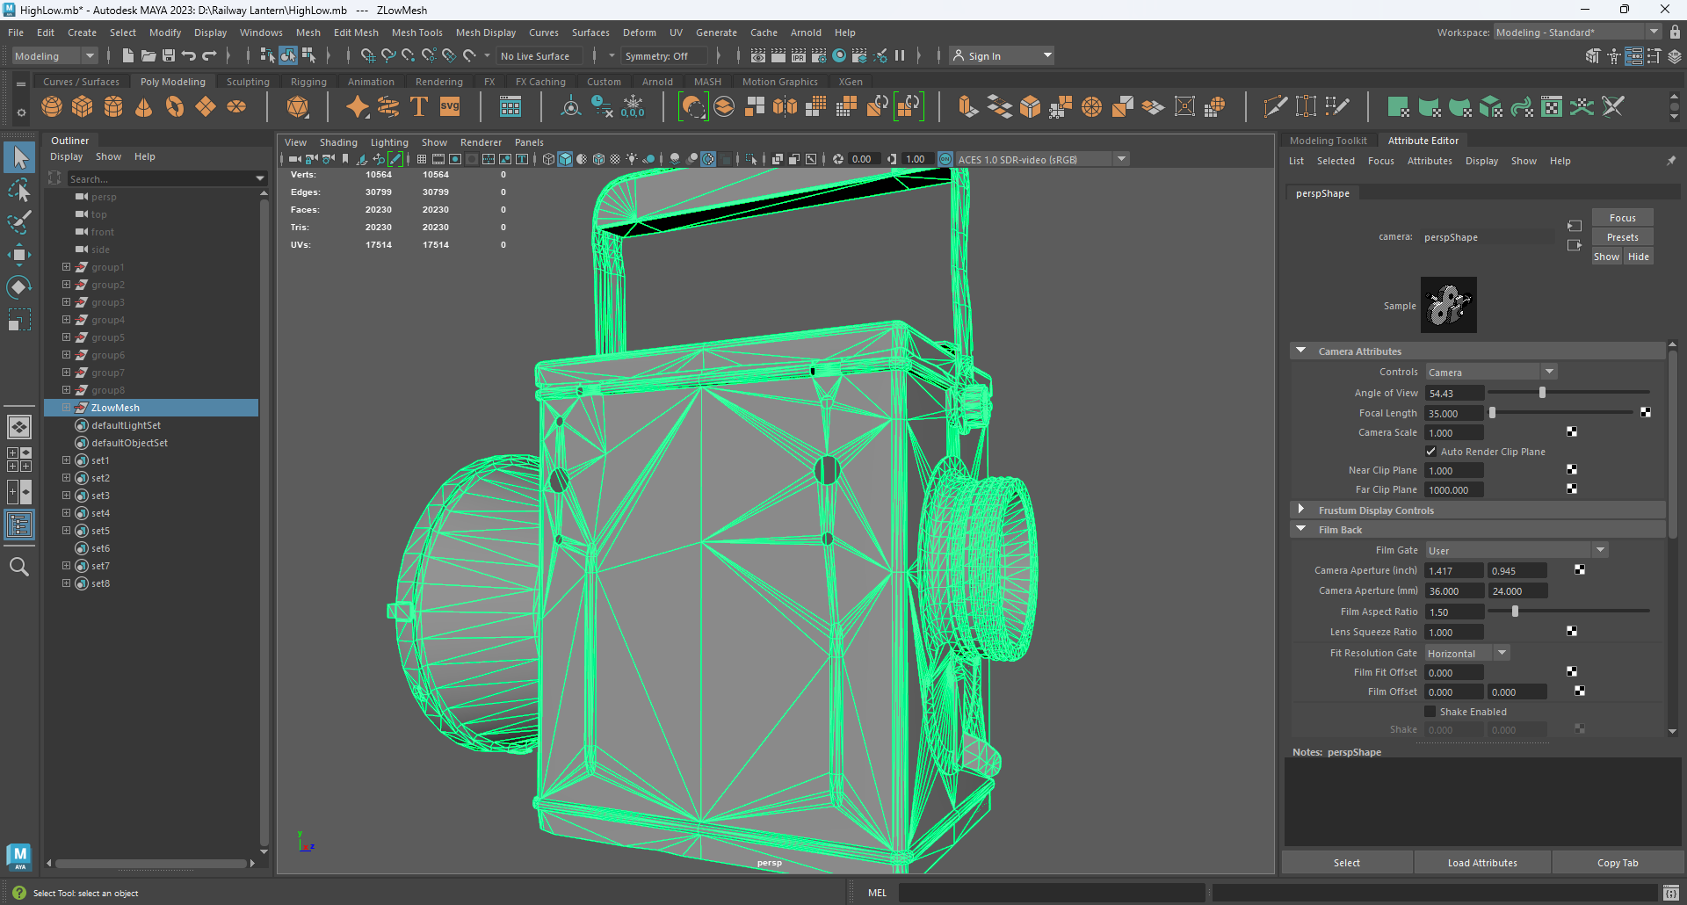Click inside the MEL command line
1687x905 pixels.
click(1054, 893)
